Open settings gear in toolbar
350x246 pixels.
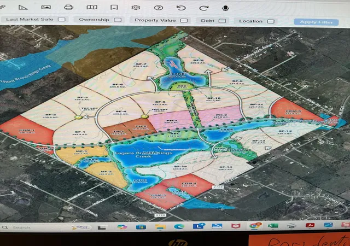tap(136, 8)
